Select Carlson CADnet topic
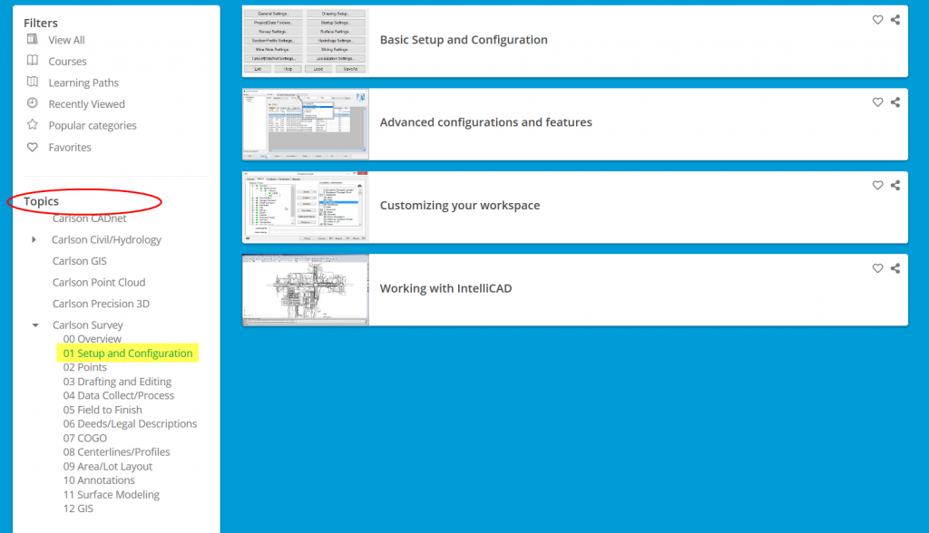Viewport: 929px width, 533px height. click(x=90, y=218)
